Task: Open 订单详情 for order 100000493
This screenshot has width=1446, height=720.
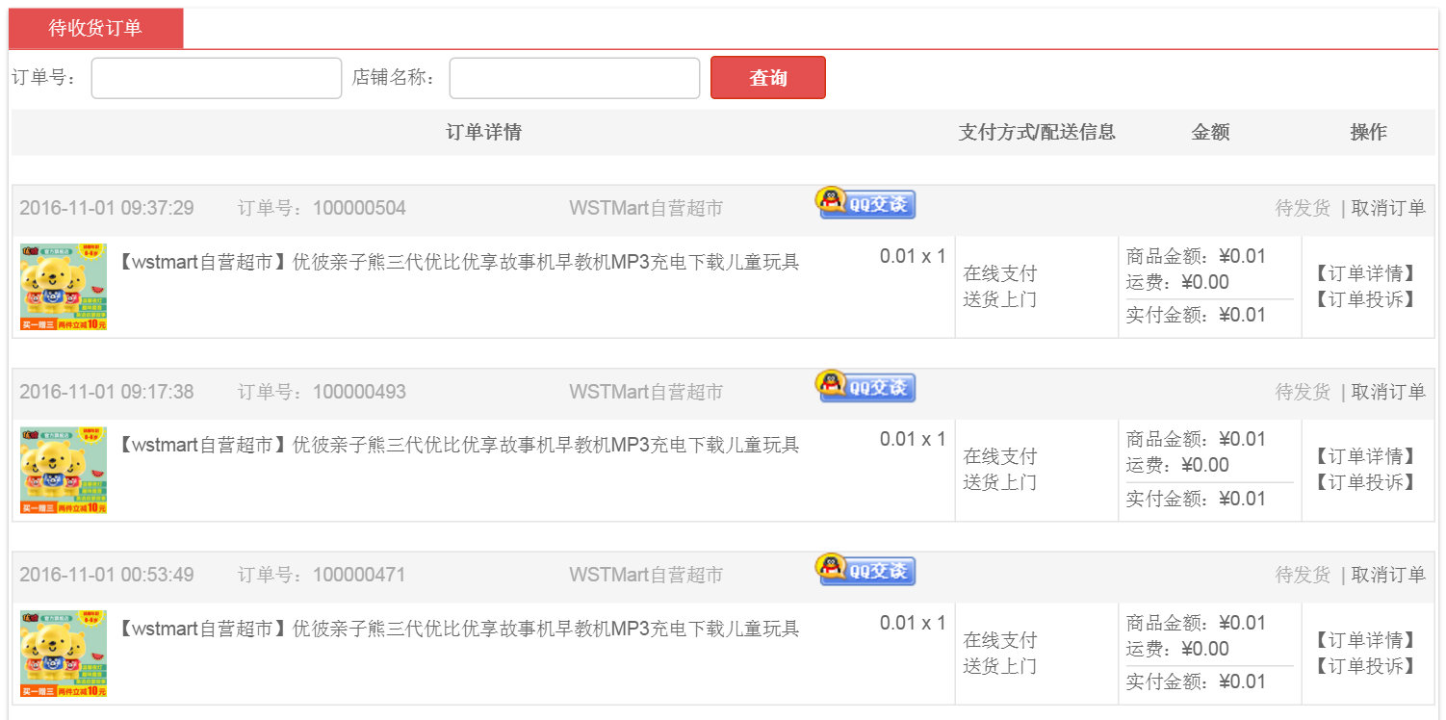Action: click(x=1365, y=456)
